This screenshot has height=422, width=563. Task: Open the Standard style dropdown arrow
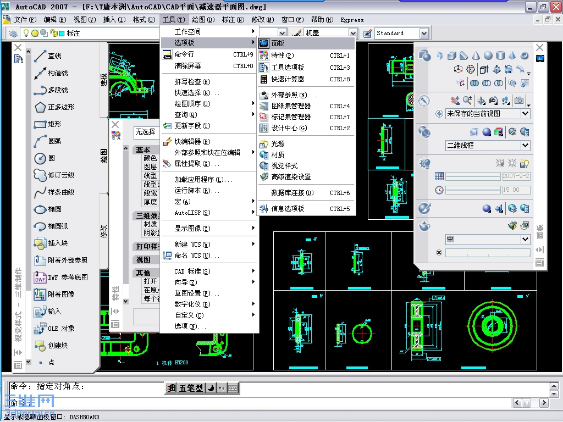424,34
